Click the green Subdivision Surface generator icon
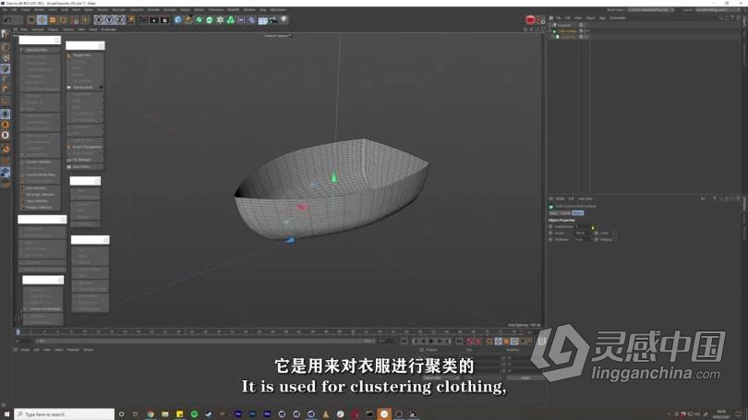The height and width of the screenshot is (420, 748). pyautogui.click(x=199, y=20)
